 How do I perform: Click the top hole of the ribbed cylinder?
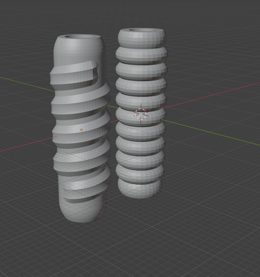tap(142, 30)
